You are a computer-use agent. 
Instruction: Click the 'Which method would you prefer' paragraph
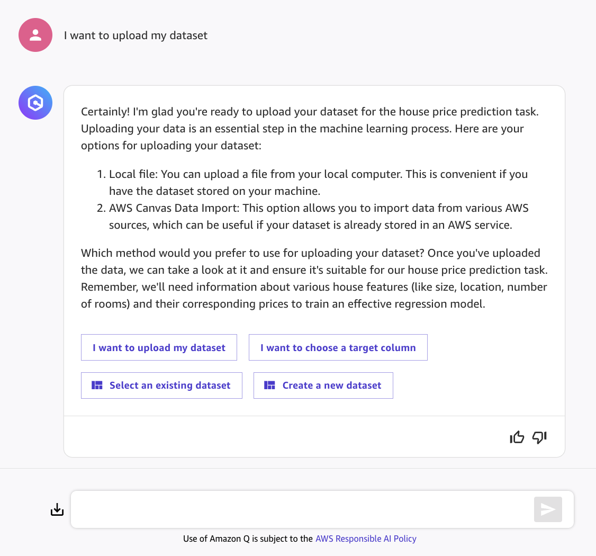pos(314,279)
